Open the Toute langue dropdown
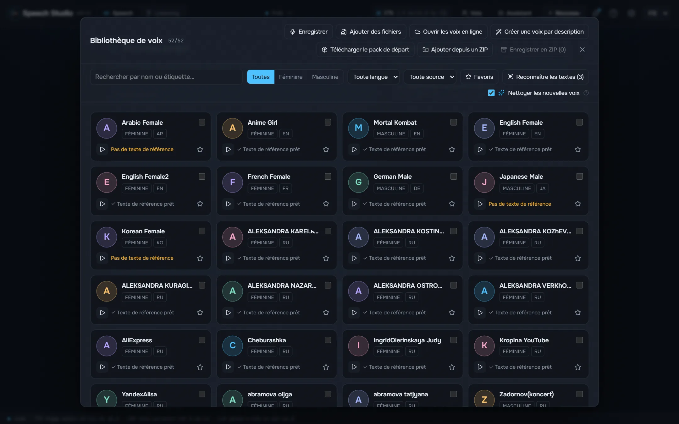 373,77
